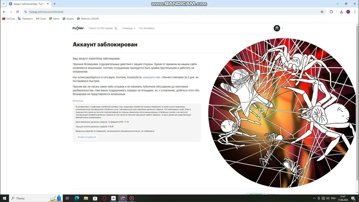Click the FunPay logo

pos(78,28)
